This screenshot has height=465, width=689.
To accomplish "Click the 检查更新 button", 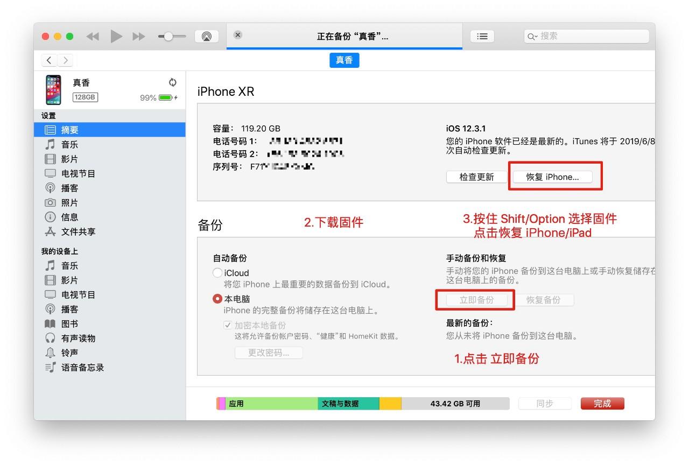I will (476, 176).
